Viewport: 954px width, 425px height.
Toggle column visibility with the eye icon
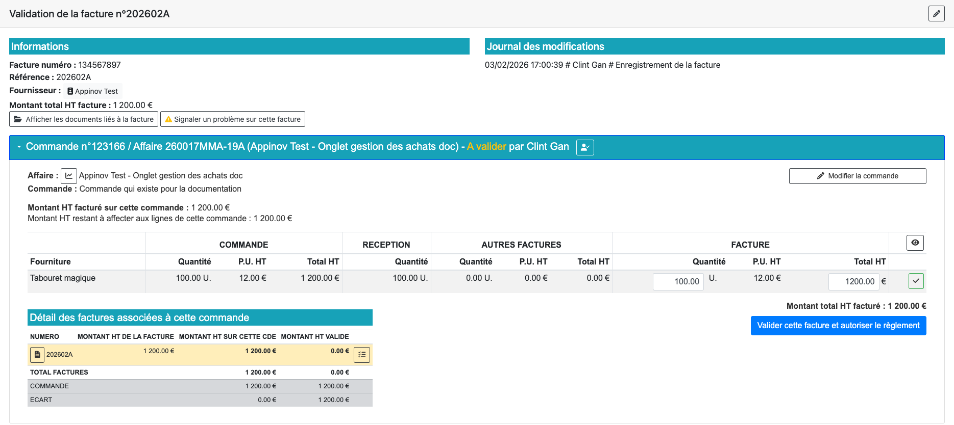pyautogui.click(x=915, y=243)
